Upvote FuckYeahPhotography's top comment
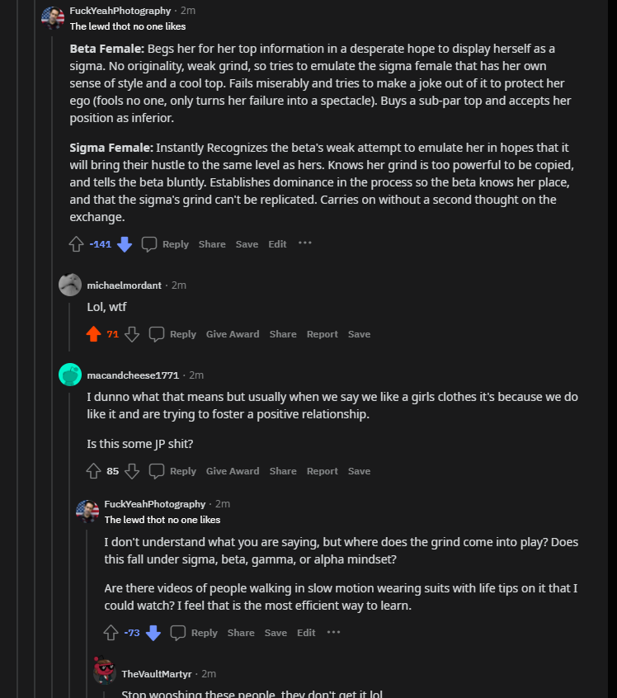This screenshot has height=698, width=617. (x=76, y=243)
